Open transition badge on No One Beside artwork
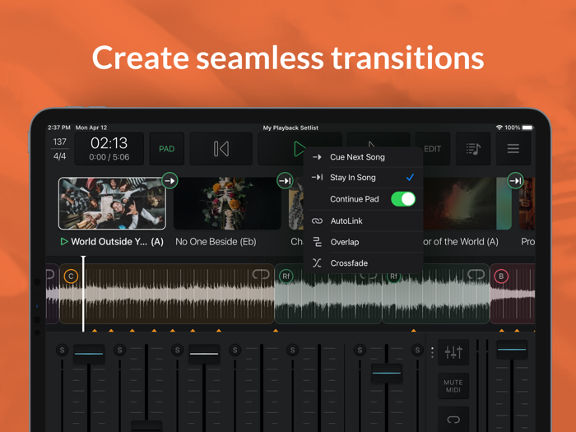 (x=285, y=181)
